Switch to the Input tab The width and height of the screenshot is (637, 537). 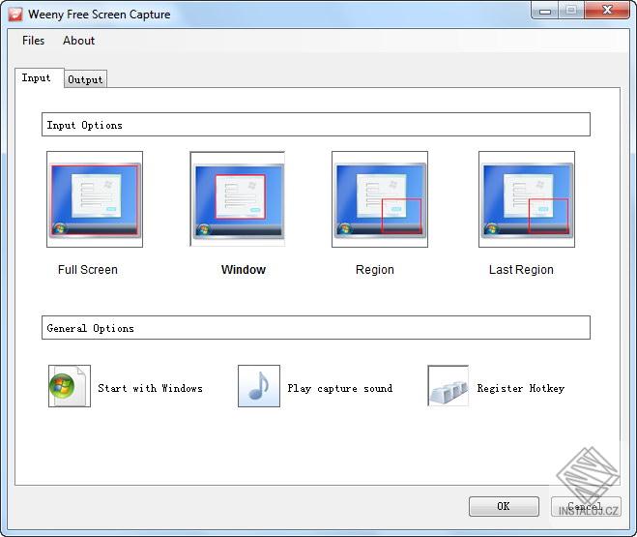click(40, 77)
